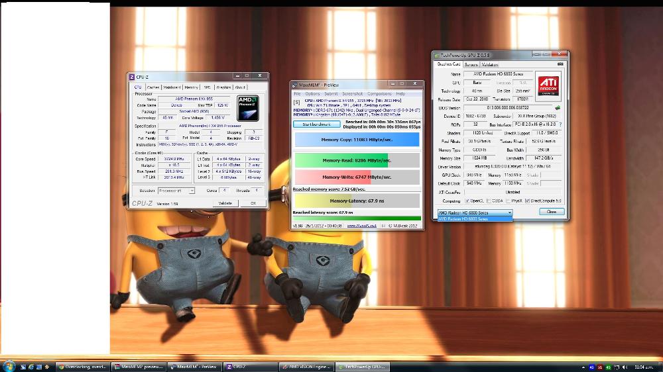This screenshot has width=663, height=372.
Task: Click the GPU Clock 940 MHz value
Action: [x=475, y=175]
